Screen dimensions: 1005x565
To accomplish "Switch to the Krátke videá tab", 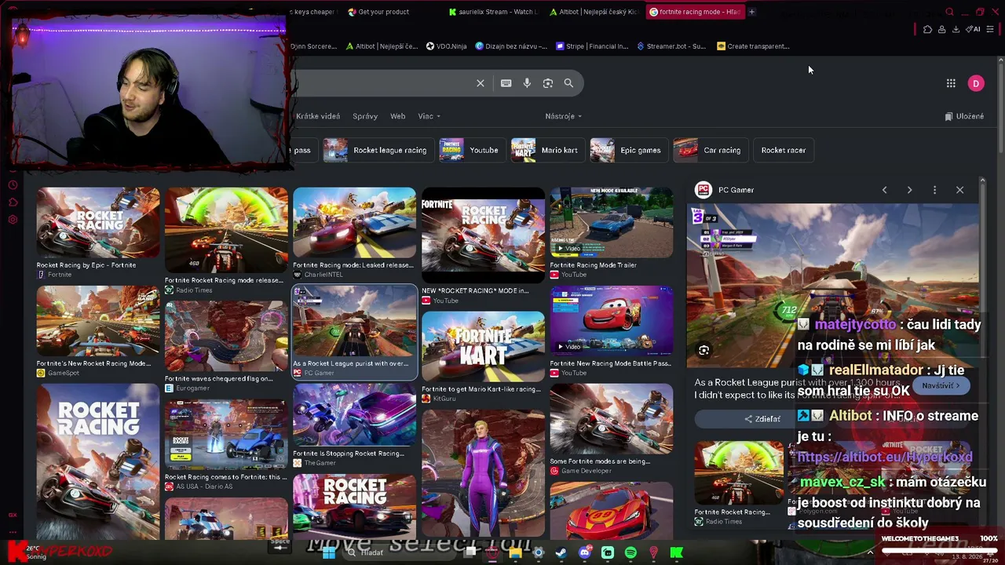I will click(318, 116).
